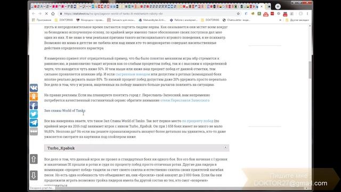Open the Malwarebytes bookmark
This screenshot has height=192, width=341.
pos(152,20)
